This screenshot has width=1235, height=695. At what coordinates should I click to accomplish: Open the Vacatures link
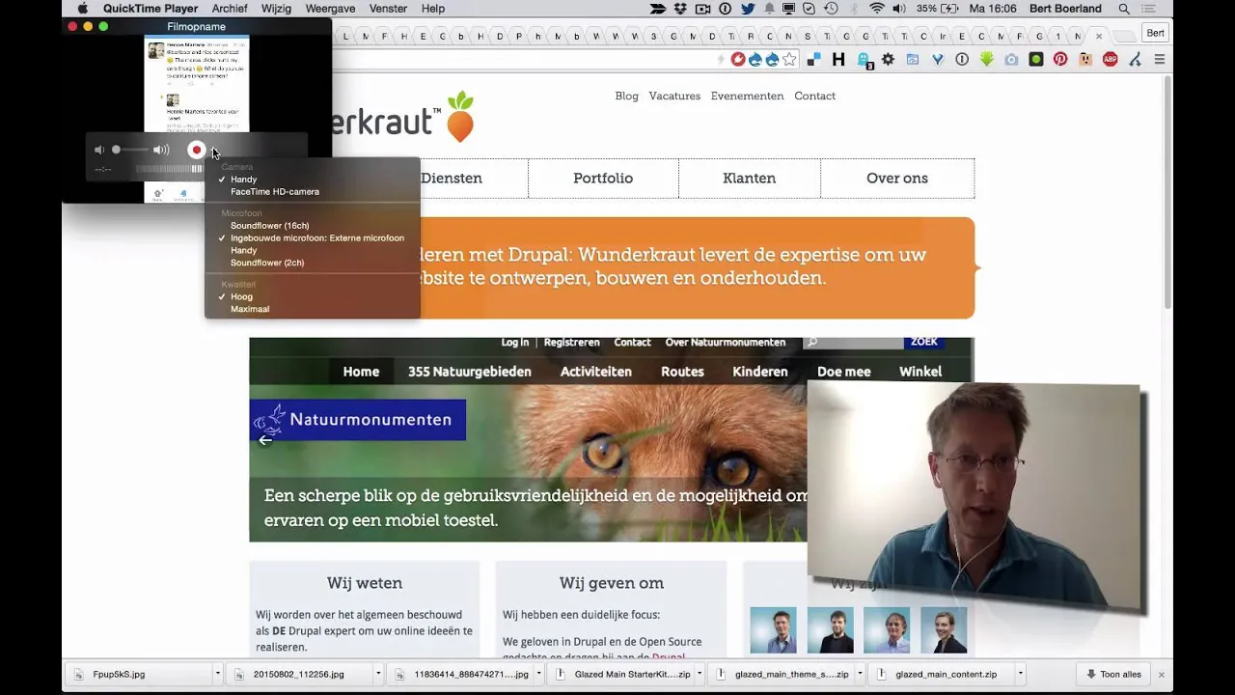(674, 97)
